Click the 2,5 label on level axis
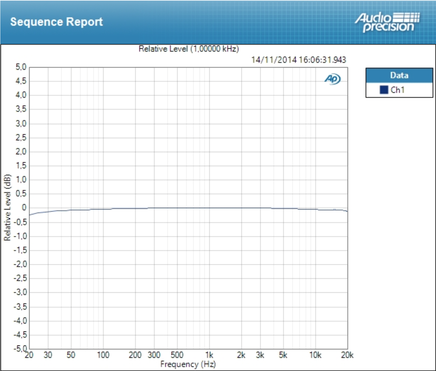Image resolution: width=436 pixels, height=371 pixels. pos(21,138)
